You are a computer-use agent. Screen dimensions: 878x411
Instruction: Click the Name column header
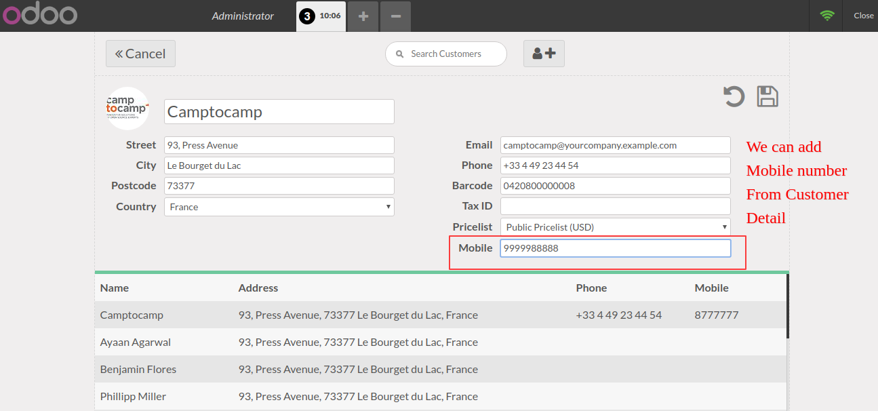click(115, 288)
